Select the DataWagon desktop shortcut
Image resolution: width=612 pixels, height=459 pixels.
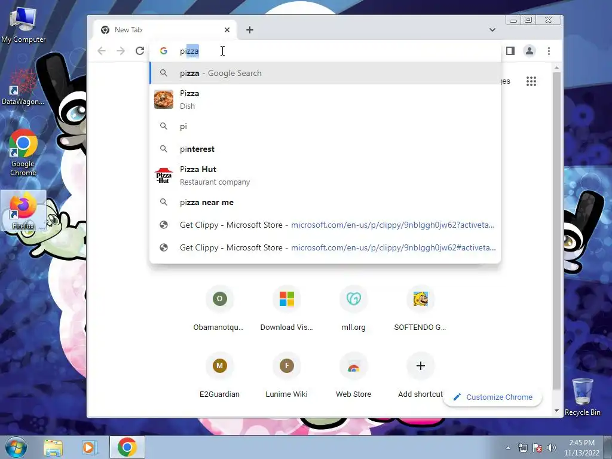[x=23, y=87]
